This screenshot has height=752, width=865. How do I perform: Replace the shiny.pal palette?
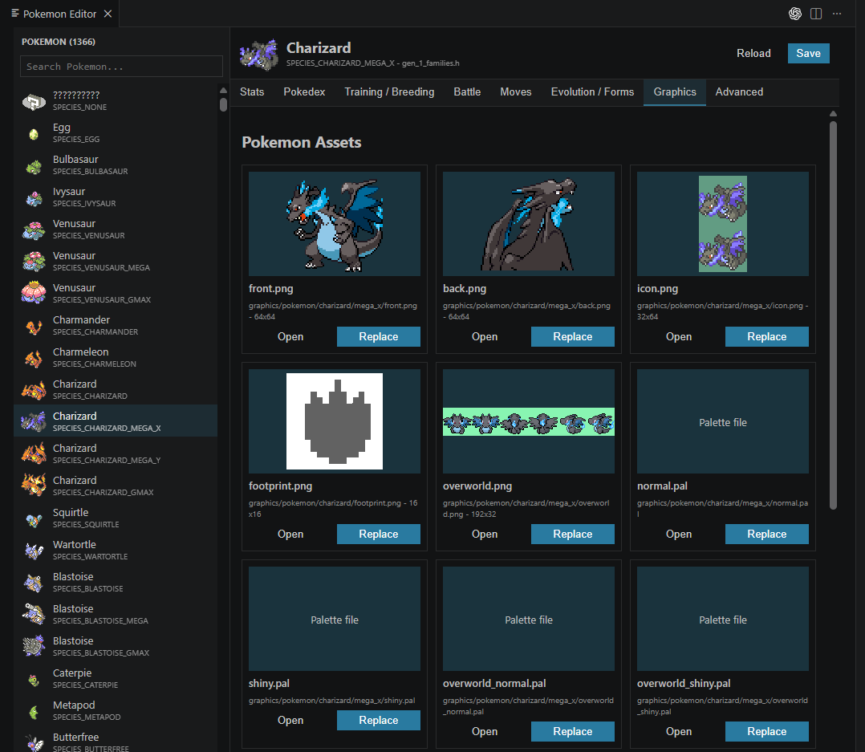(x=379, y=721)
